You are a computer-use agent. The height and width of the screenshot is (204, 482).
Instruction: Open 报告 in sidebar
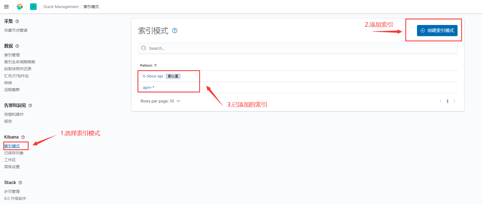8,121
